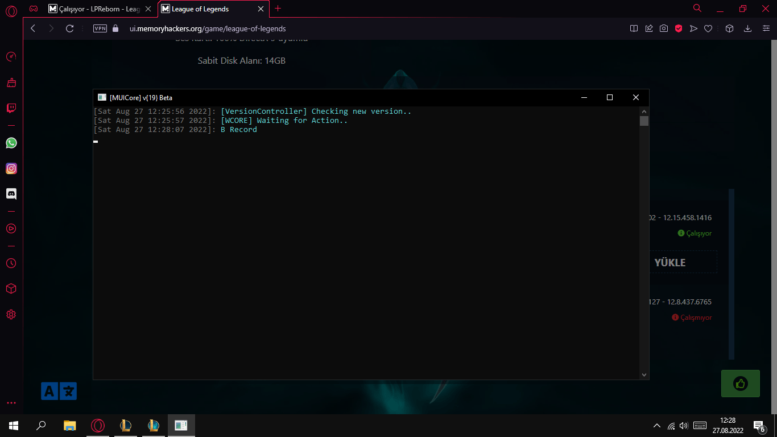Click the B Record console line
The height and width of the screenshot is (437, 777).
tap(175, 130)
